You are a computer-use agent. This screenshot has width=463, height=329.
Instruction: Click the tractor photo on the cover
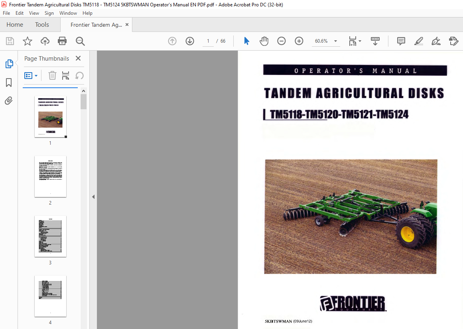point(351,217)
